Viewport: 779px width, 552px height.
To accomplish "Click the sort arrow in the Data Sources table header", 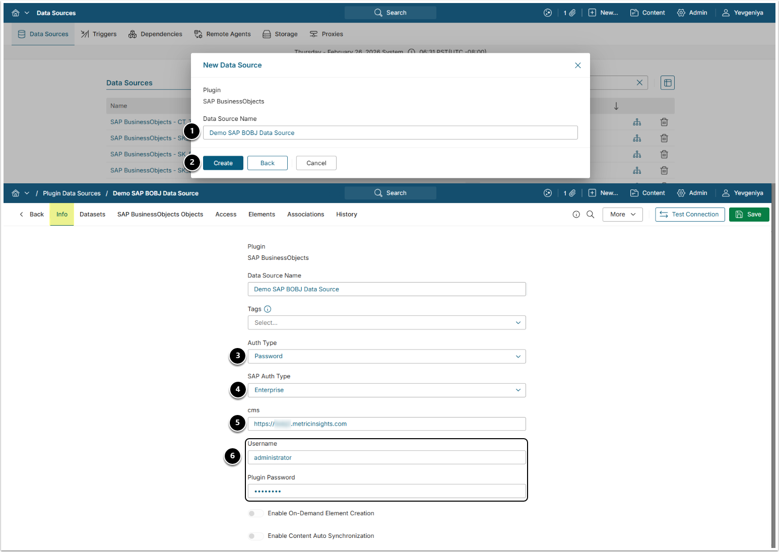I will tap(616, 106).
